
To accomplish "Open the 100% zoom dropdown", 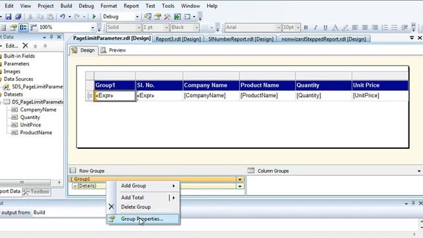I will click(x=93, y=27).
